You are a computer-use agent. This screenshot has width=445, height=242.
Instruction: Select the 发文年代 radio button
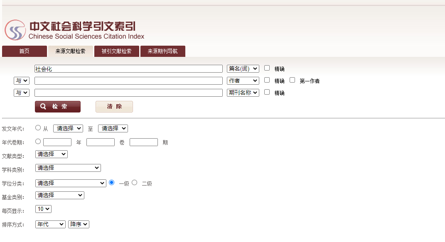(38, 128)
